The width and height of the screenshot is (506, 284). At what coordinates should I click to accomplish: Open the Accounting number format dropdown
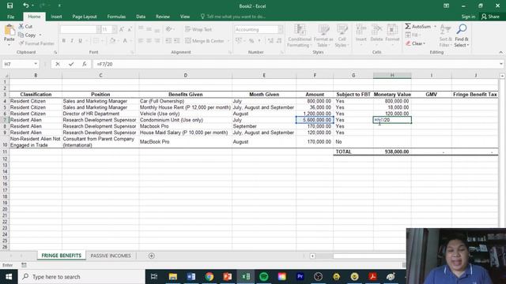[x=280, y=30]
